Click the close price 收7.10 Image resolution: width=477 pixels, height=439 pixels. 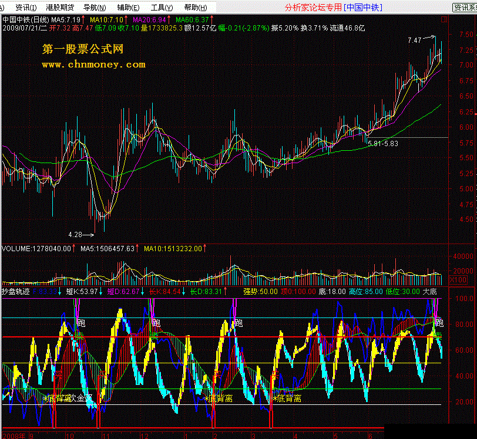pos(128,28)
